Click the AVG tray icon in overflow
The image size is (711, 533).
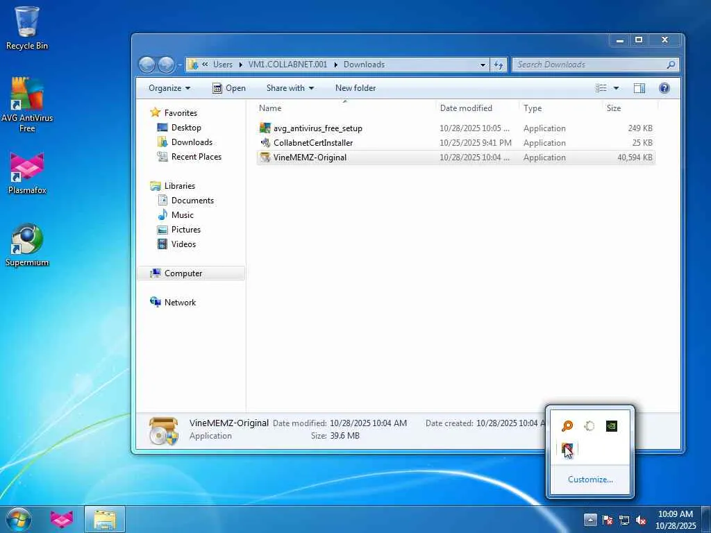[567, 449]
